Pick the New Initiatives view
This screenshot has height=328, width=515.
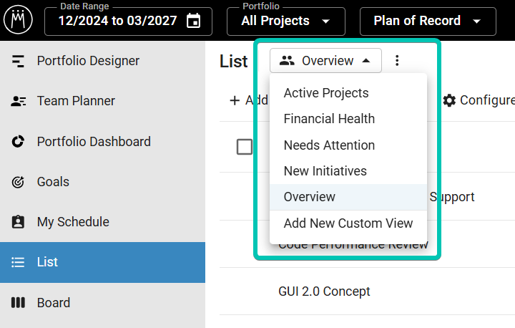tap(325, 171)
